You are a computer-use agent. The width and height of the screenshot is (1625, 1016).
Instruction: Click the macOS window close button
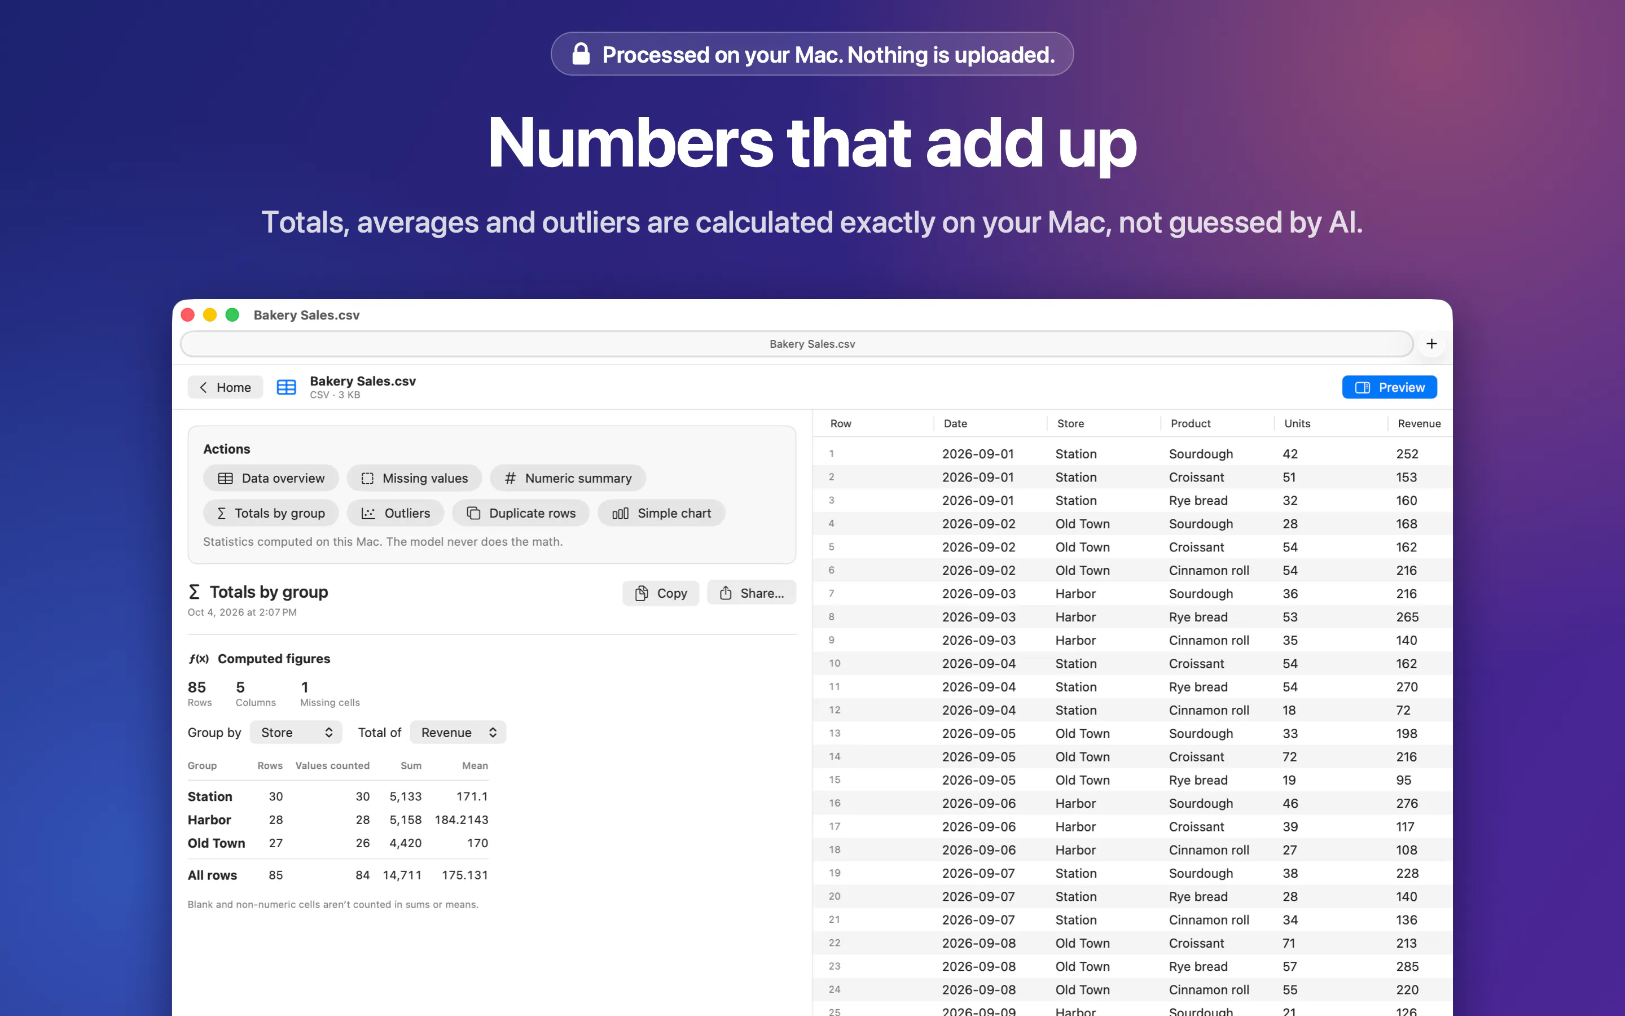pos(188,314)
